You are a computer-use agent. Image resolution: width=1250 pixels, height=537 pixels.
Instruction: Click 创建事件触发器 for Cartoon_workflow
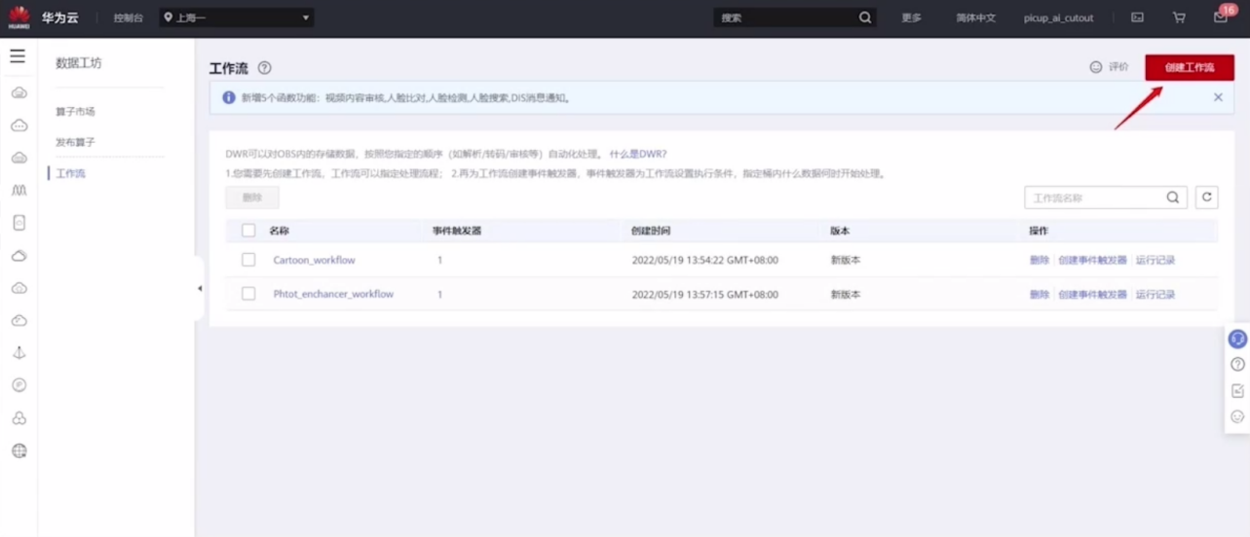[x=1092, y=260]
